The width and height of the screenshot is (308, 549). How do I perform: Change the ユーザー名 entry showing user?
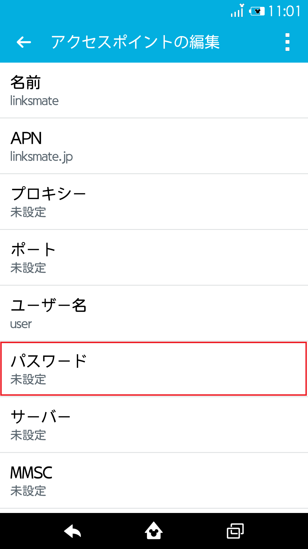[x=154, y=313]
